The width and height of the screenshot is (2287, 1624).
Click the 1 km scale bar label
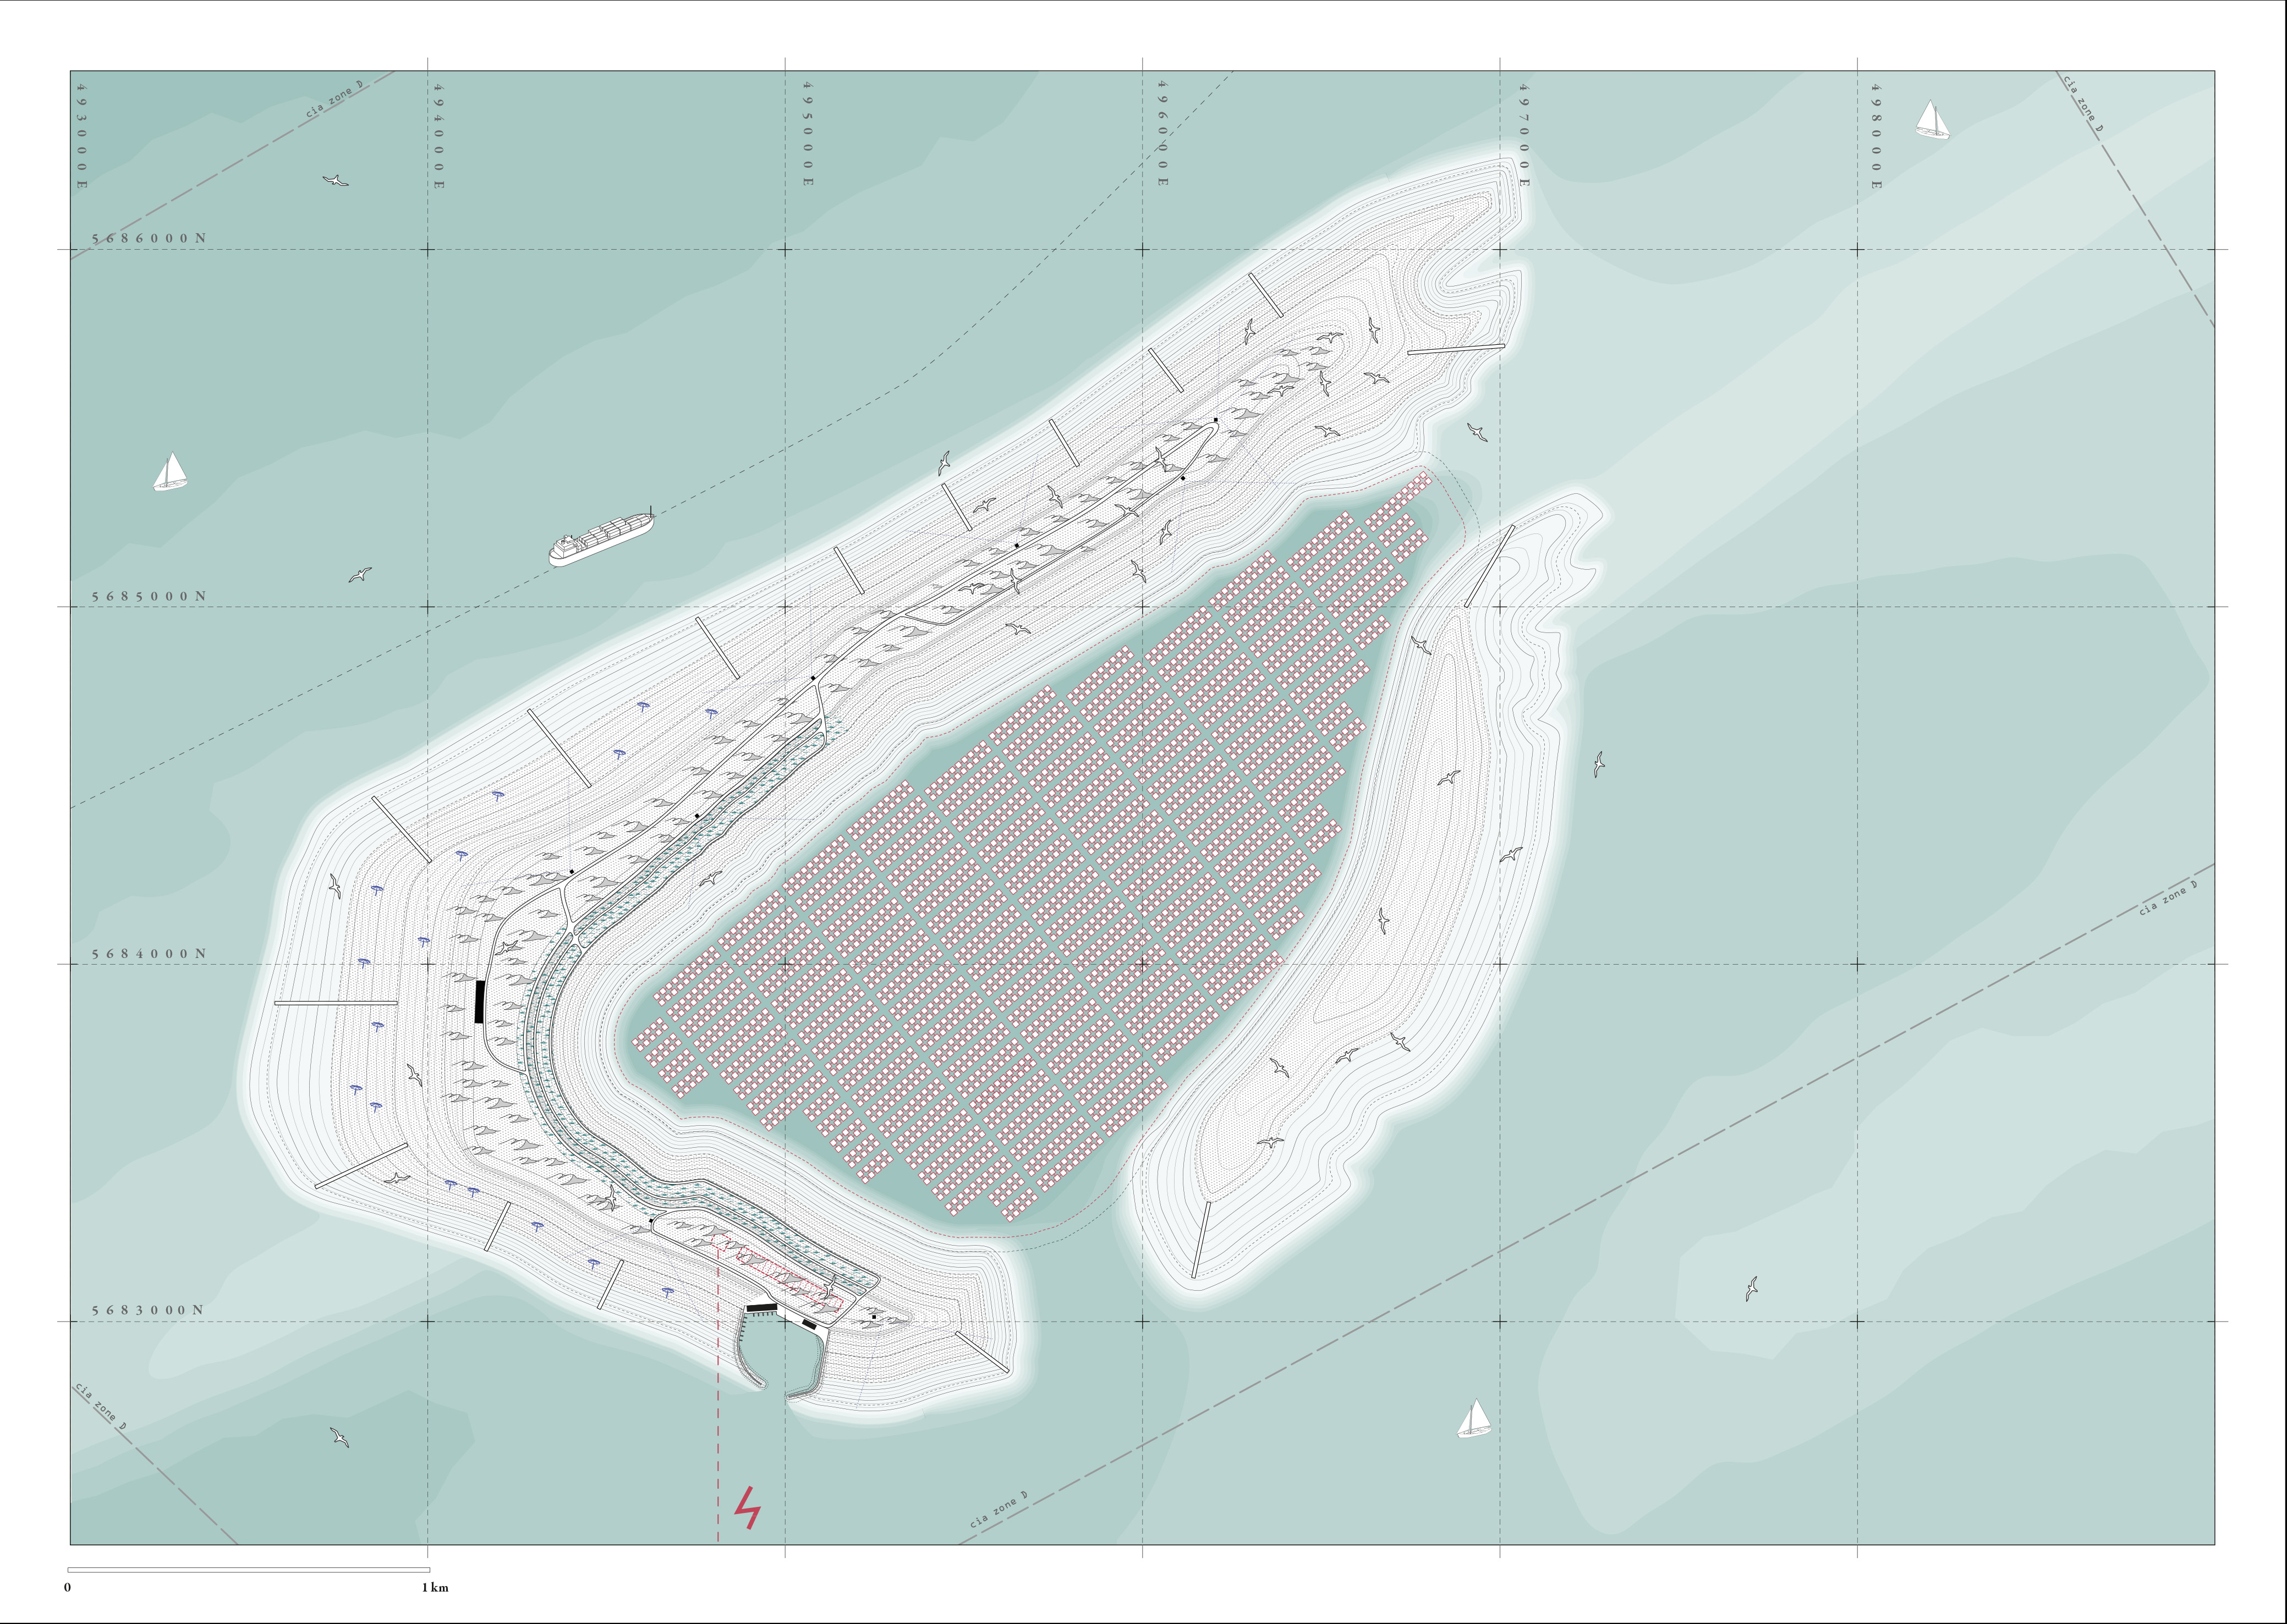435,1587
